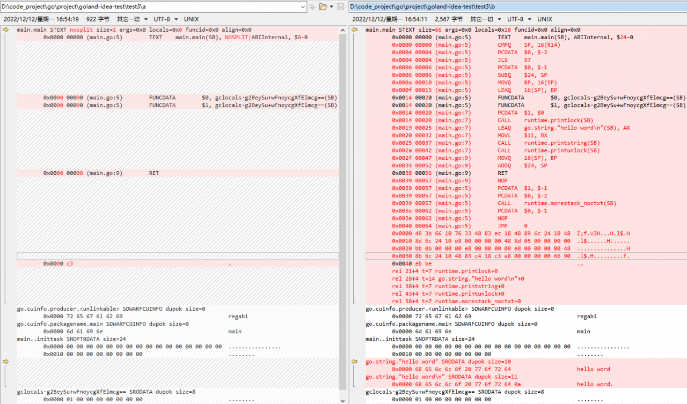Select right line MOVQ BP, 16(SP)
687x404 pixels.
pyautogui.click(x=525, y=83)
